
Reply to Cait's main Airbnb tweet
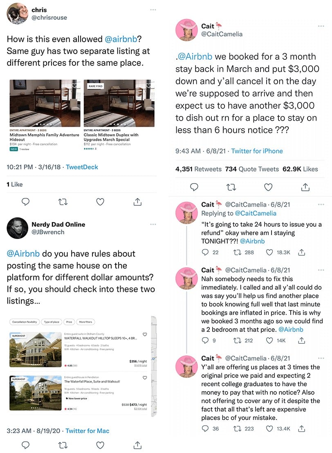click(194, 187)
